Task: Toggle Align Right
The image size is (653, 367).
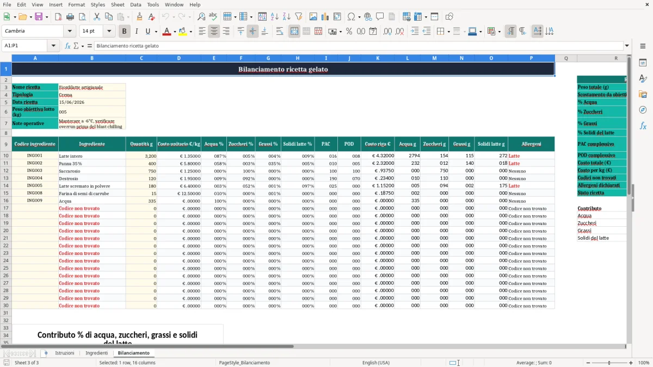Action: [226, 32]
